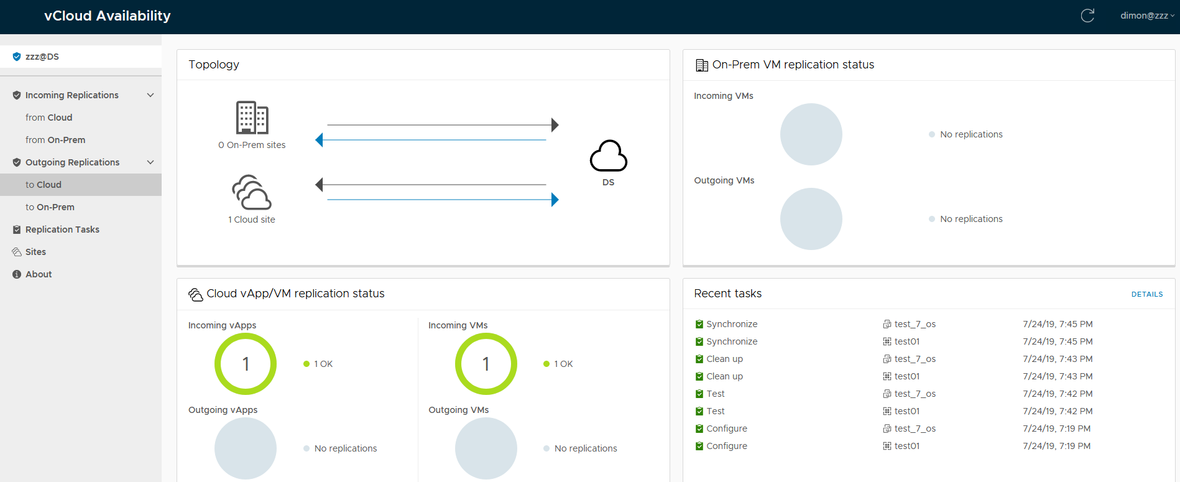1180x482 pixels.
Task: Open Replication Tasks page
Action: 62,229
